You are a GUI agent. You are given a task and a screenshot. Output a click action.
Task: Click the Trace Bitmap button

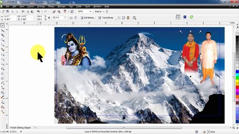[x=106, y=18]
